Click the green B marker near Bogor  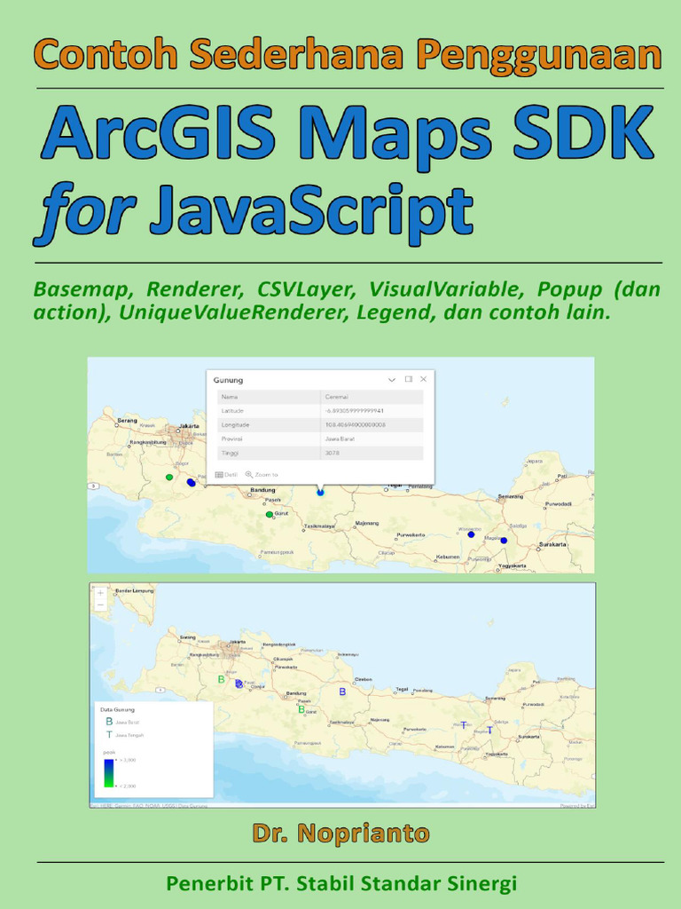coord(221,679)
